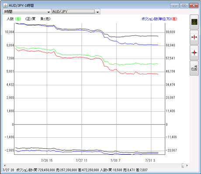Click the 7/31 3 time axis label
Screen dimensions: 201x174
pyautogui.click(x=150, y=160)
